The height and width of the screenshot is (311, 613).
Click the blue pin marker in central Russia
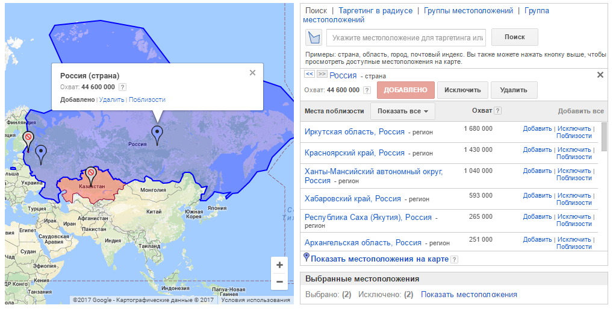(157, 135)
